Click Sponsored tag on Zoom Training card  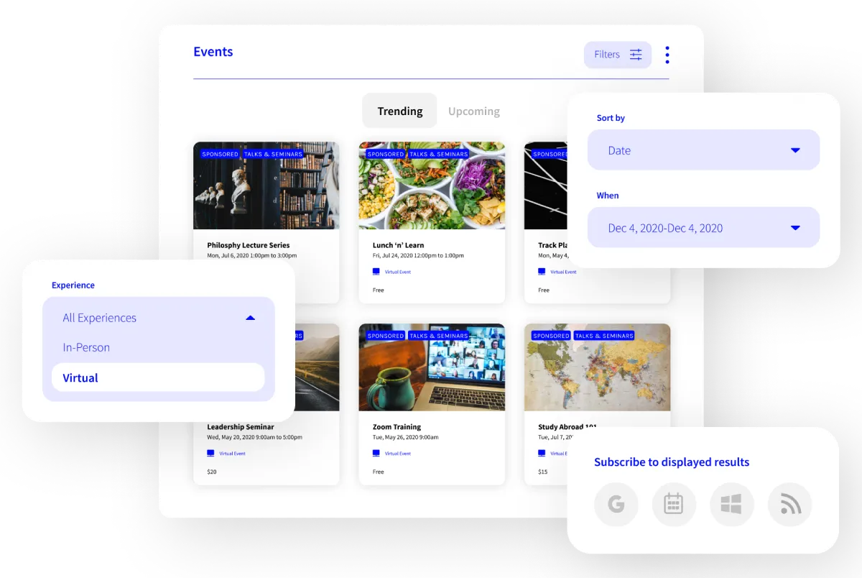click(x=386, y=336)
